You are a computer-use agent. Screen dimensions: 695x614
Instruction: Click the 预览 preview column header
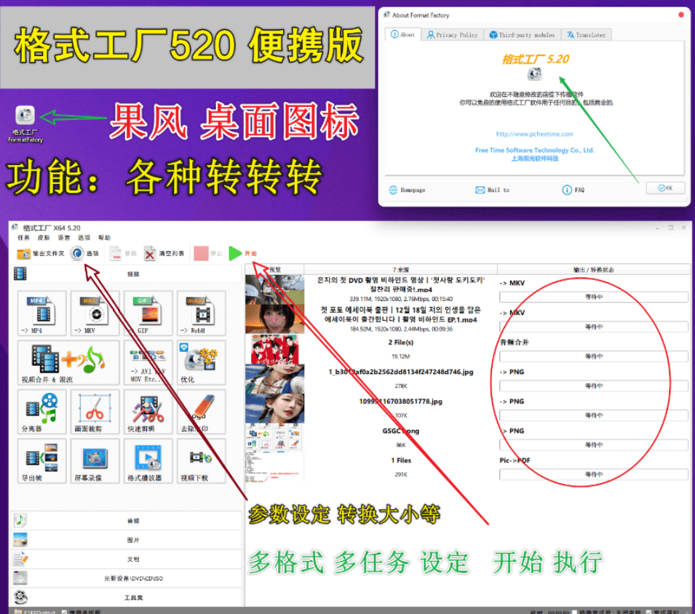coord(275,269)
